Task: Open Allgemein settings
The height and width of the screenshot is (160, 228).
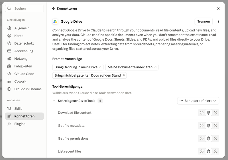Action: tap(25, 28)
